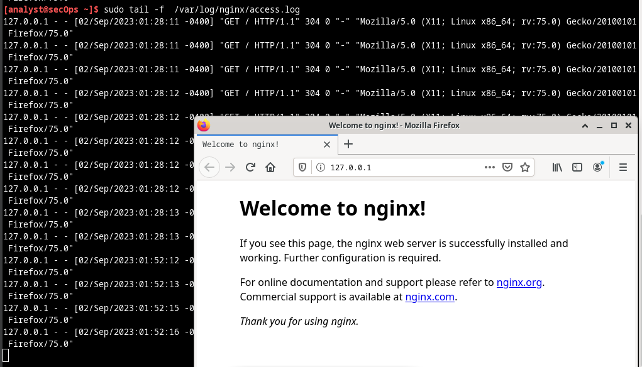Click the address bar showing 127.0.0.1
Screen dimensions: 642x367
tap(402, 167)
